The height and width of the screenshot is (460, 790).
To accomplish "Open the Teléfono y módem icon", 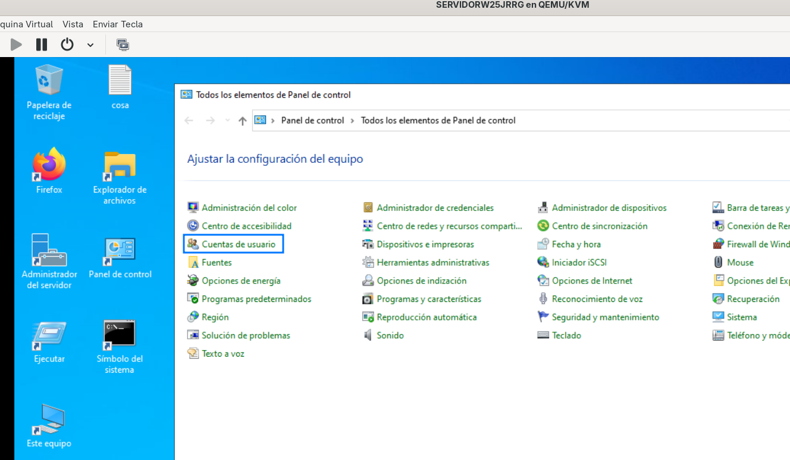I will 718,335.
